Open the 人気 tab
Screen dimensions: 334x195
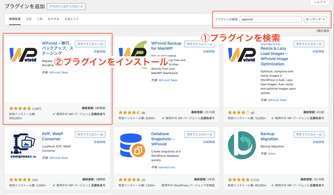click(39, 19)
